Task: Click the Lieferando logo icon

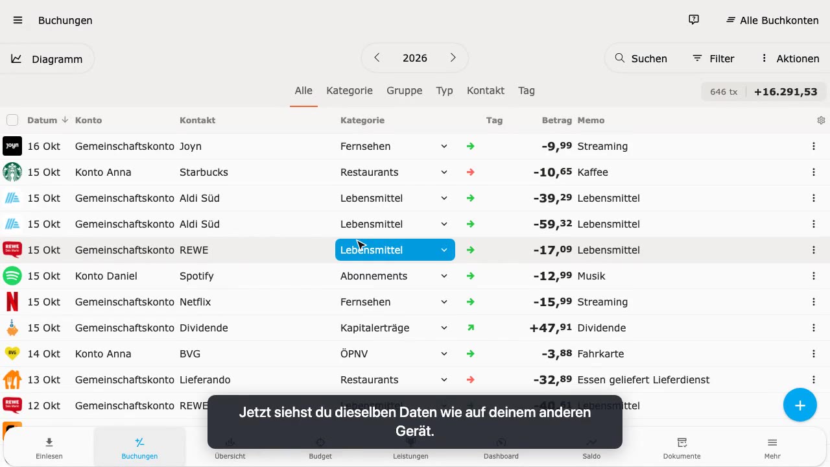Action: coord(12,379)
